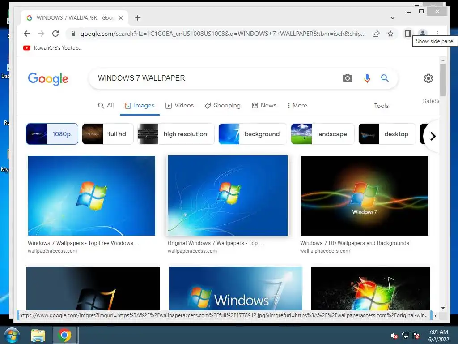The height and width of the screenshot is (344, 458).
Task: Expand the More search options menu
Action: pos(297,106)
